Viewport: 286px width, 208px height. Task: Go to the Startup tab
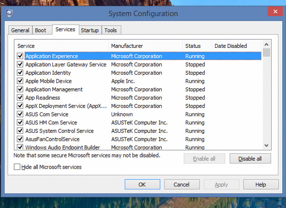pyautogui.click(x=90, y=30)
